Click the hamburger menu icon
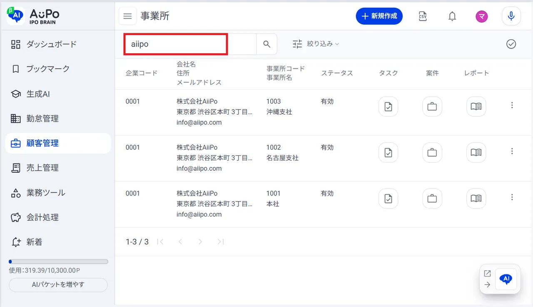Image resolution: width=533 pixels, height=307 pixels. click(128, 16)
